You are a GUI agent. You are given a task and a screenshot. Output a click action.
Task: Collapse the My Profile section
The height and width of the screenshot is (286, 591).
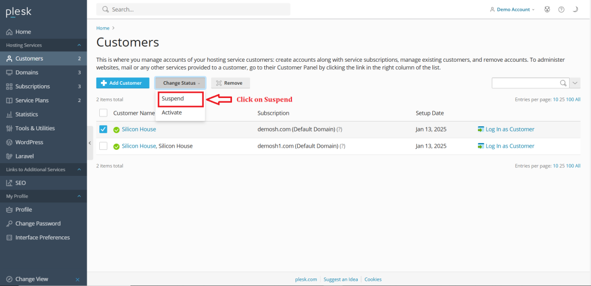click(79, 197)
